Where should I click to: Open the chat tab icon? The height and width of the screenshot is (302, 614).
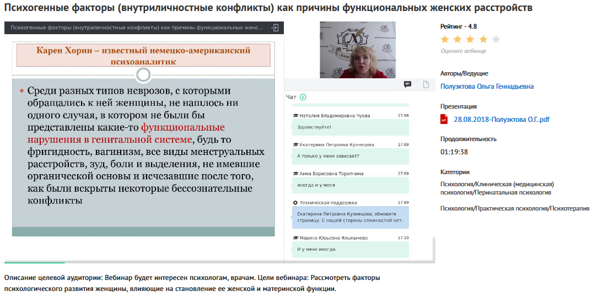(x=407, y=84)
